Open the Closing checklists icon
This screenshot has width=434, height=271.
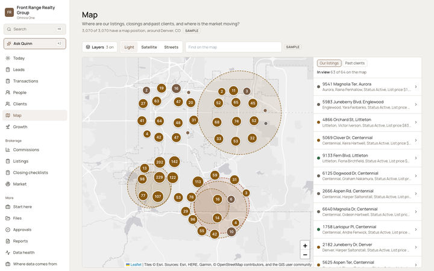pos(8,173)
